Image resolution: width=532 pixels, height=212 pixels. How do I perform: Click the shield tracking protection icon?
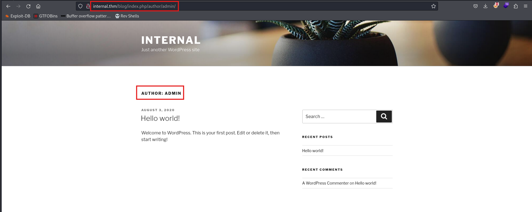[80, 6]
